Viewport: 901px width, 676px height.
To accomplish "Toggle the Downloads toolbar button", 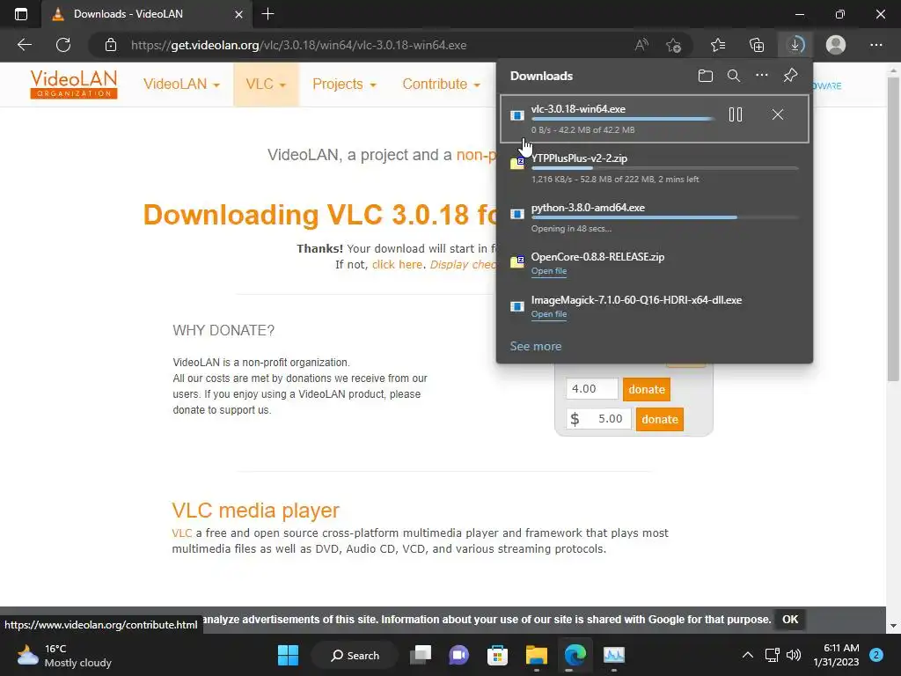I will pos(795,45).
